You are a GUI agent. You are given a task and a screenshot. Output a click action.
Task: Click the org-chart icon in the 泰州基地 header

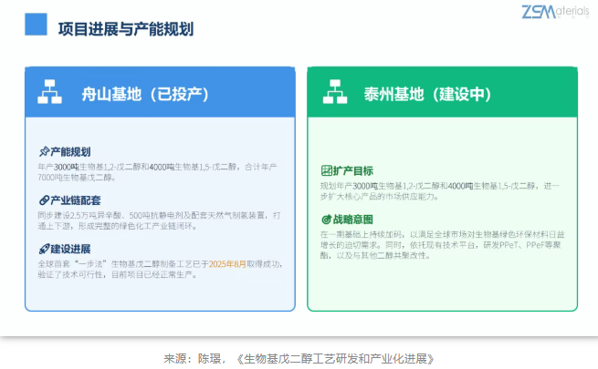[335, 92]
